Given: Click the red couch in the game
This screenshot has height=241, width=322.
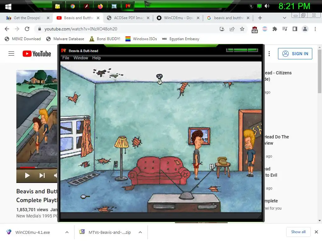Looking at the screenshot, I should click(159, 170).
